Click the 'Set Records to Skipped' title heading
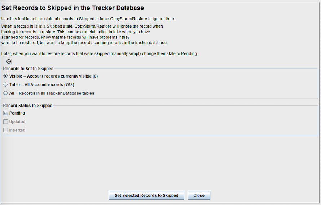The image size is (321, 205). click(x=72, y=8)
